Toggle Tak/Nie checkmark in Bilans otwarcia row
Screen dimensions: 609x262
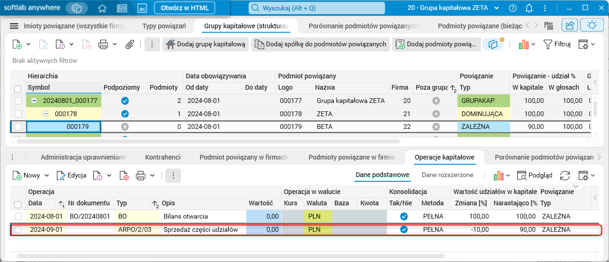point(404,216)
